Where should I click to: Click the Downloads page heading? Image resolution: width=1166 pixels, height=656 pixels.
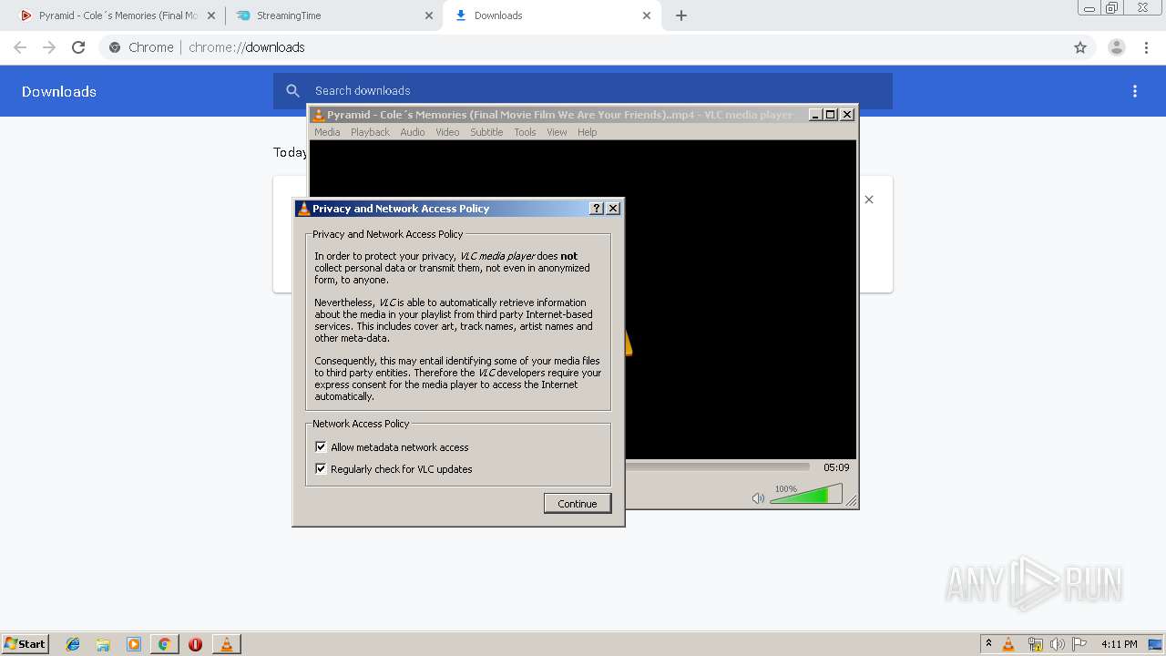pos(59,91)
